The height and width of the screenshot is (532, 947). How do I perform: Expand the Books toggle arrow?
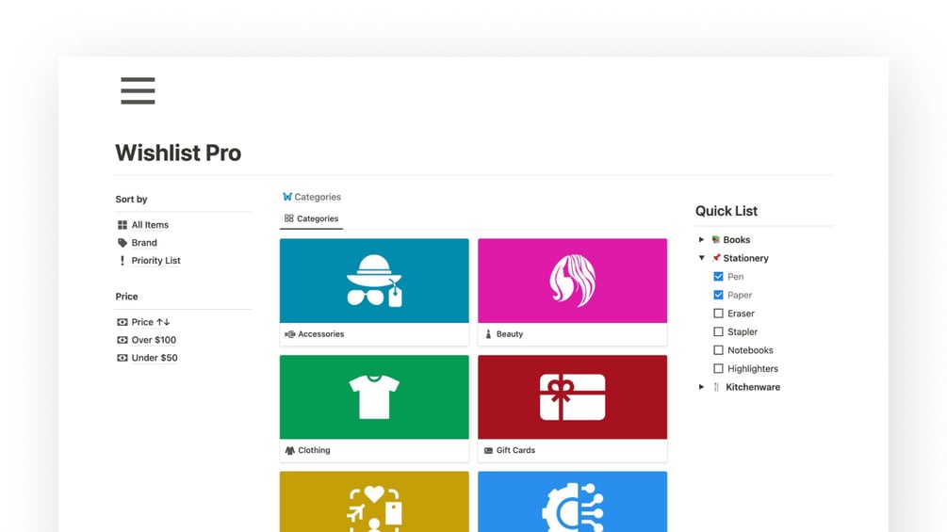[701, 239]
